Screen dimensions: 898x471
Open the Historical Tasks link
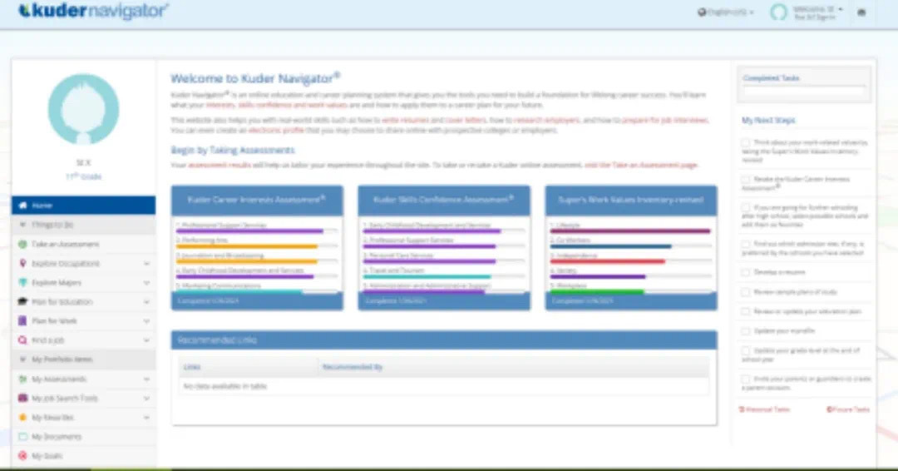(765, 409)
